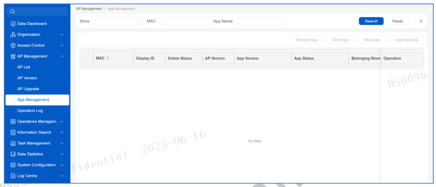Tick the select-all checkbox in table header
436x187 pixels.
pos(84,58)
